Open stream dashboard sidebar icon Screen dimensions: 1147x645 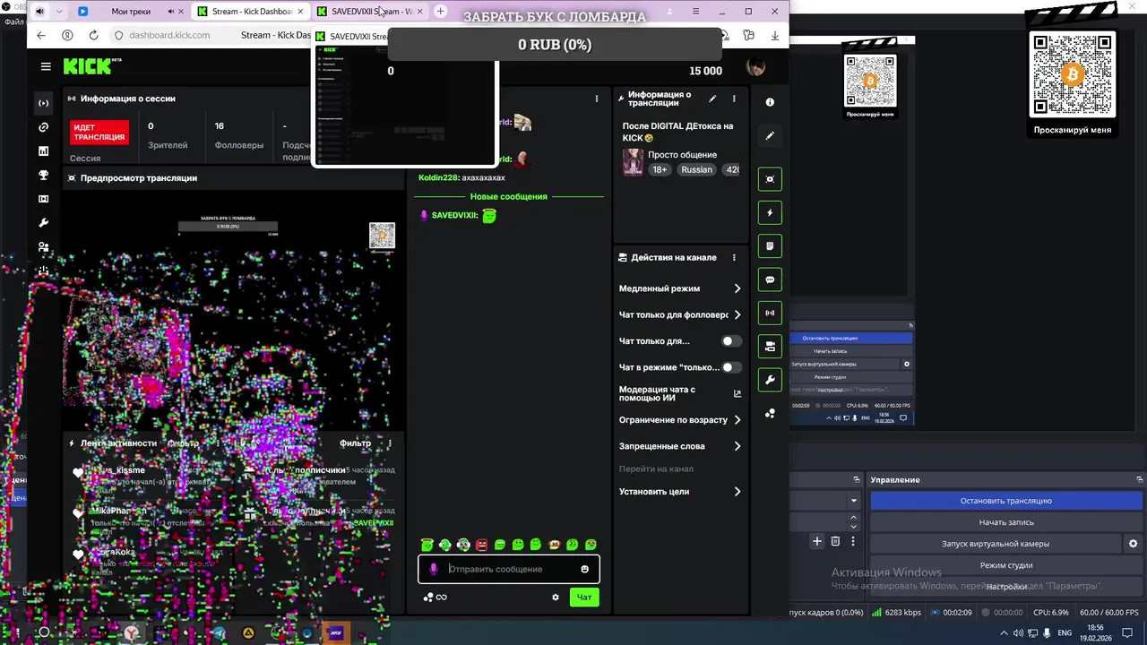43,103
